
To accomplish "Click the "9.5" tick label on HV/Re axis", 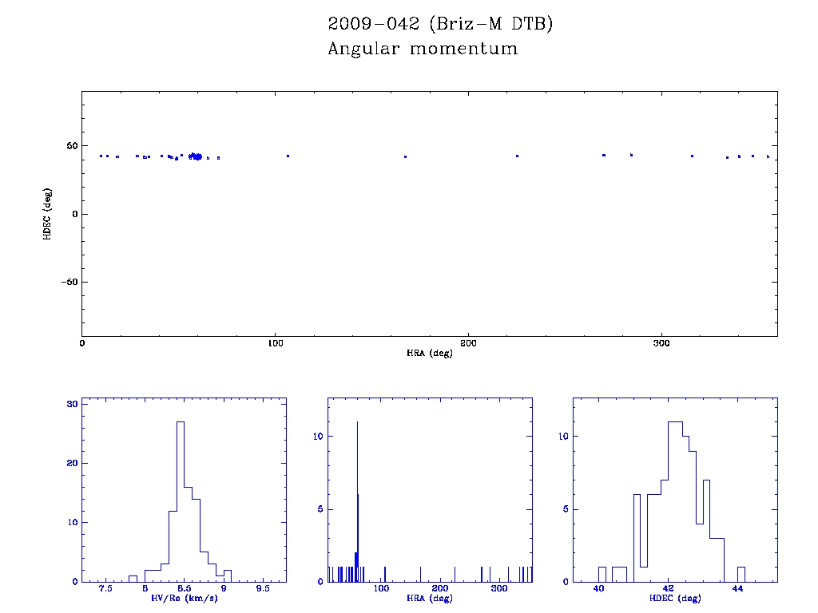I will click(262, 589).
